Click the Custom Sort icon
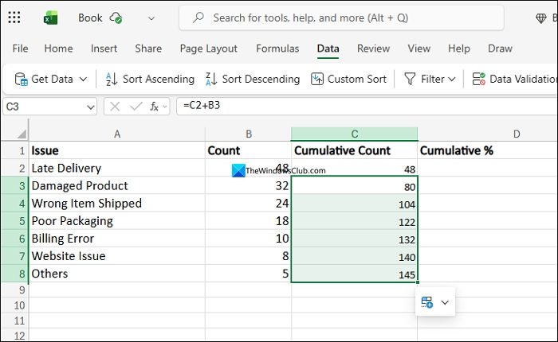The image size is (558, 342). pyautogui.click(x=316, y=79)
